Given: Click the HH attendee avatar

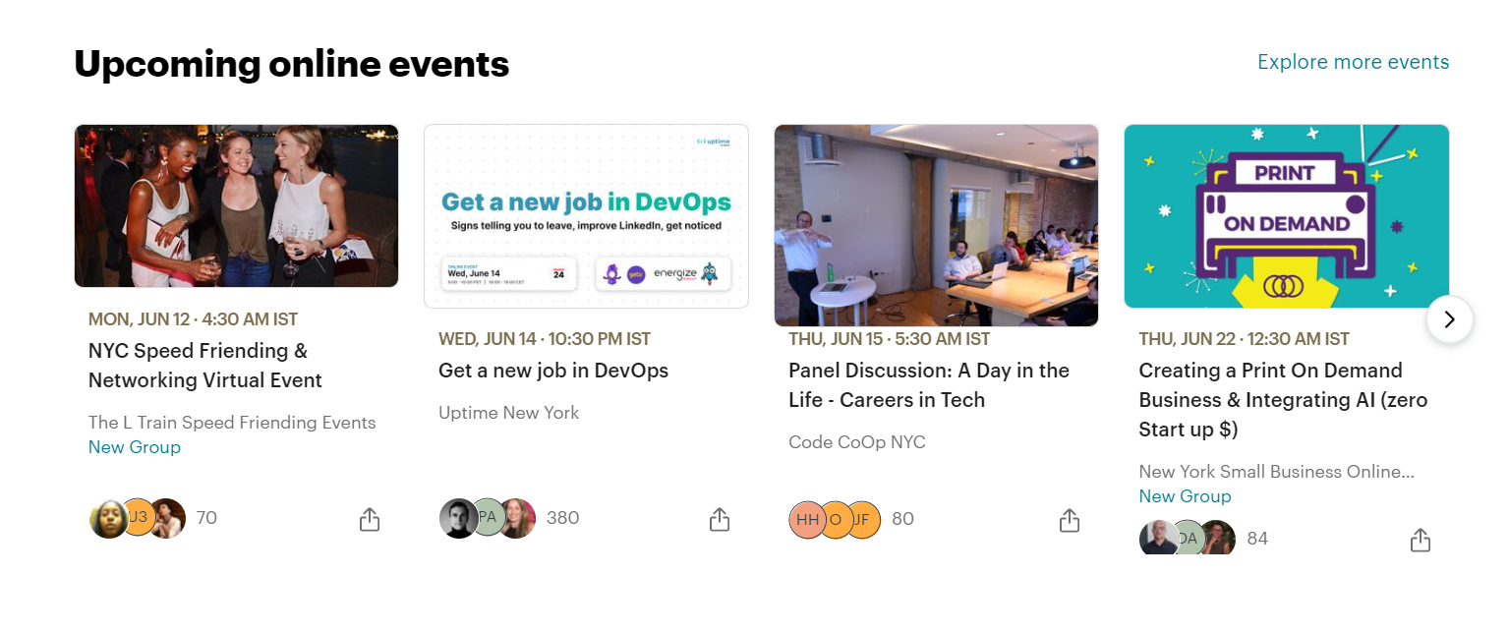Looking at the screenshot, I should [807, 520].
